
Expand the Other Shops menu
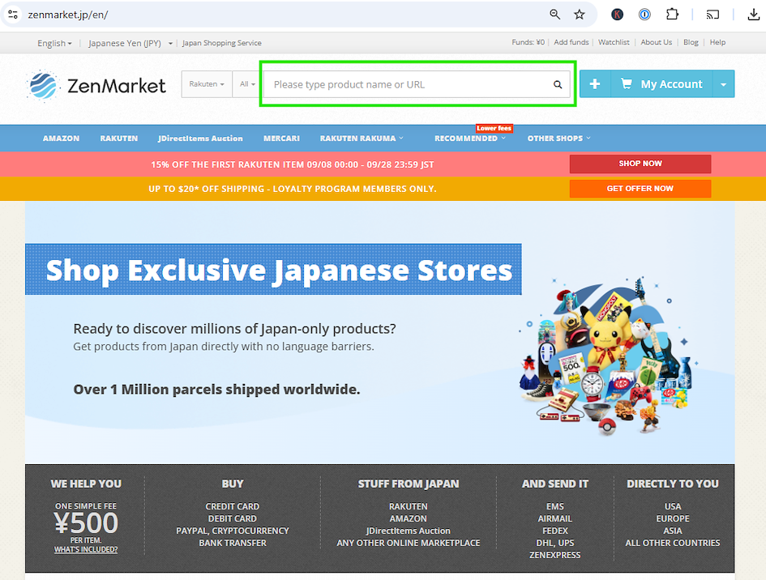(558, 139)
